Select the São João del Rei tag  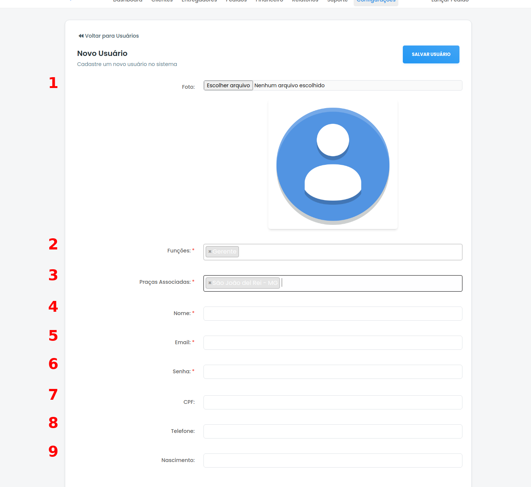click(x=245, y=283)
